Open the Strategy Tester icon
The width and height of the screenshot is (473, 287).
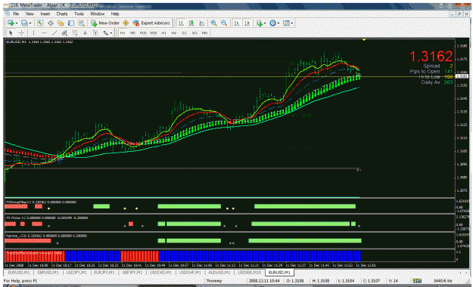82,23
